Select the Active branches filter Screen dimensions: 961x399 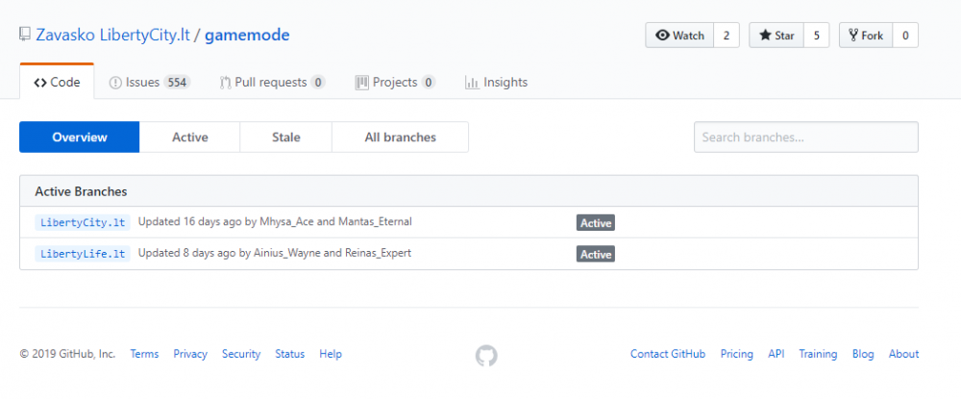(x=190, y=137)
